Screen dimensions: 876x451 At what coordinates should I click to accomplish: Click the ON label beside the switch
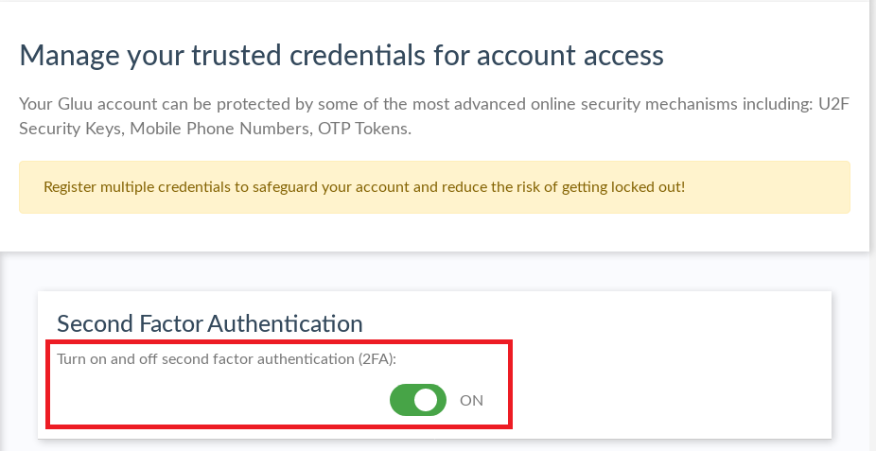471,400
